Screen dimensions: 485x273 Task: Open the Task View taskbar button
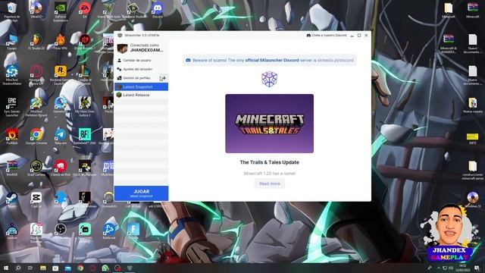pyautogui.click(x=30, y=268)
